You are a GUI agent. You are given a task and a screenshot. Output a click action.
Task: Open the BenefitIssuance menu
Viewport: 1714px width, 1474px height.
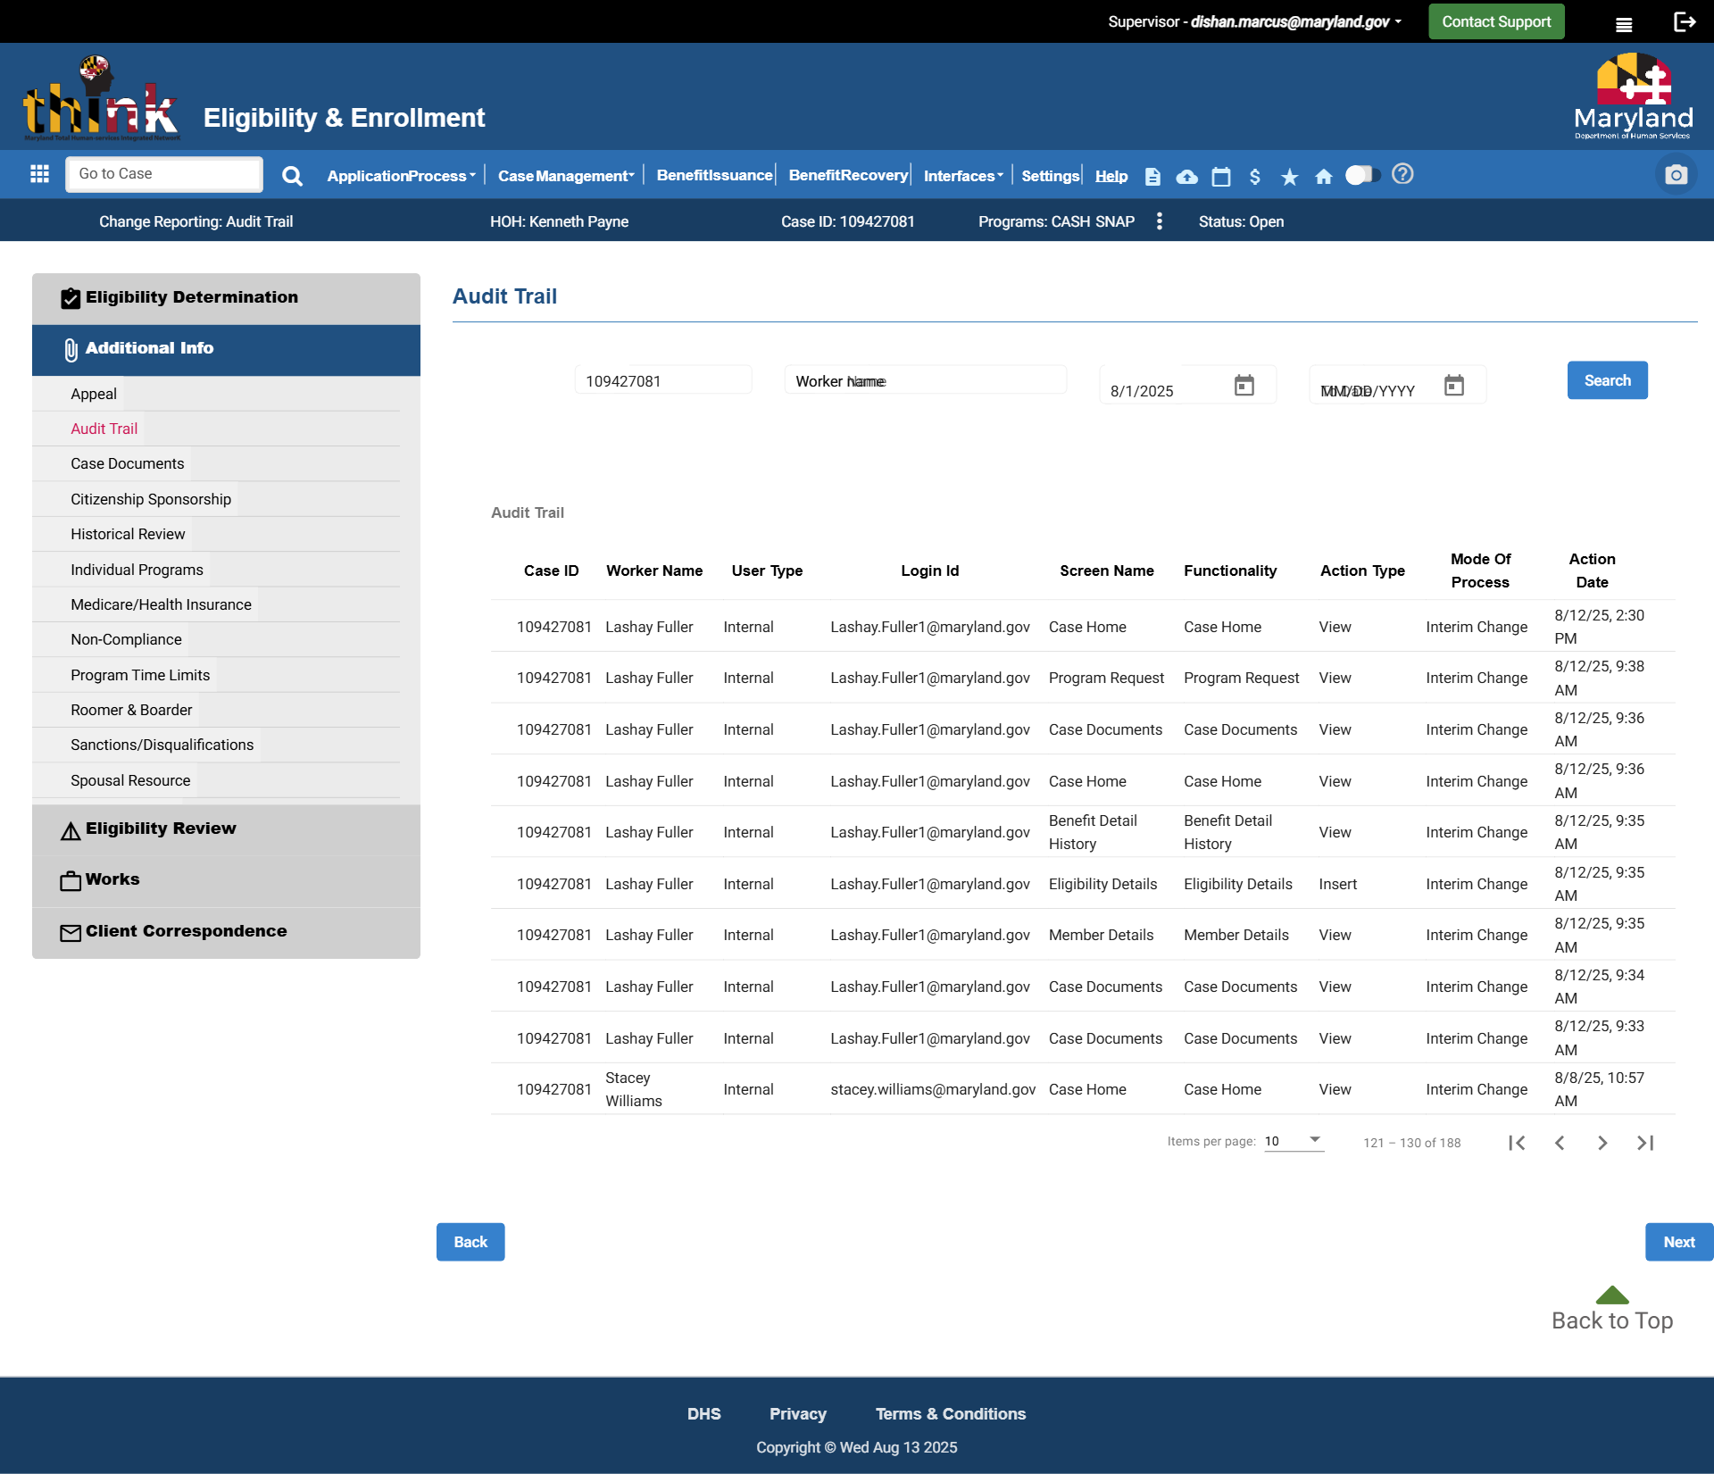point(714,175)
